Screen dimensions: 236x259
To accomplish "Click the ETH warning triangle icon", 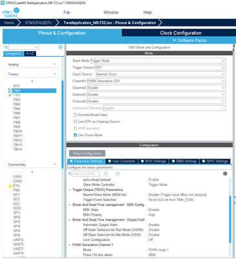I will point(10,186).
